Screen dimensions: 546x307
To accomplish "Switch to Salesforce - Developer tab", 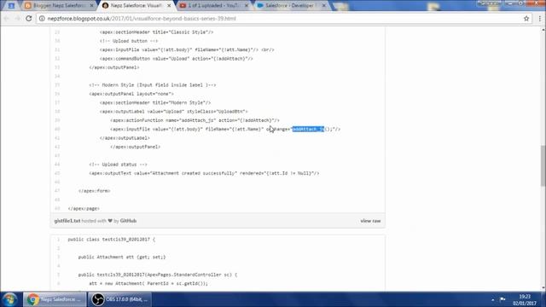I will pyautogui.click(x=291, y=6).
